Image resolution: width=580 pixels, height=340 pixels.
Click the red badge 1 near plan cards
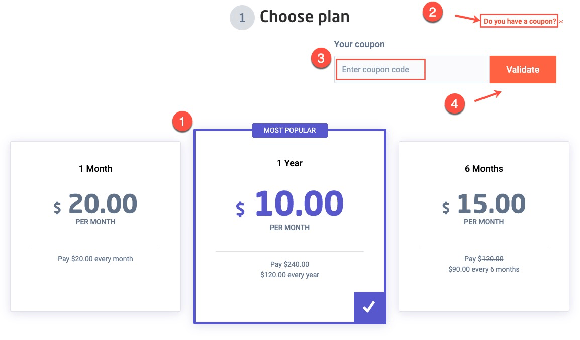point(182,121)
